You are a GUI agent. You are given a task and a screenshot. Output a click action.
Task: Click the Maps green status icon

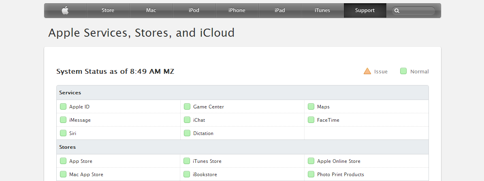coord(311,107)
